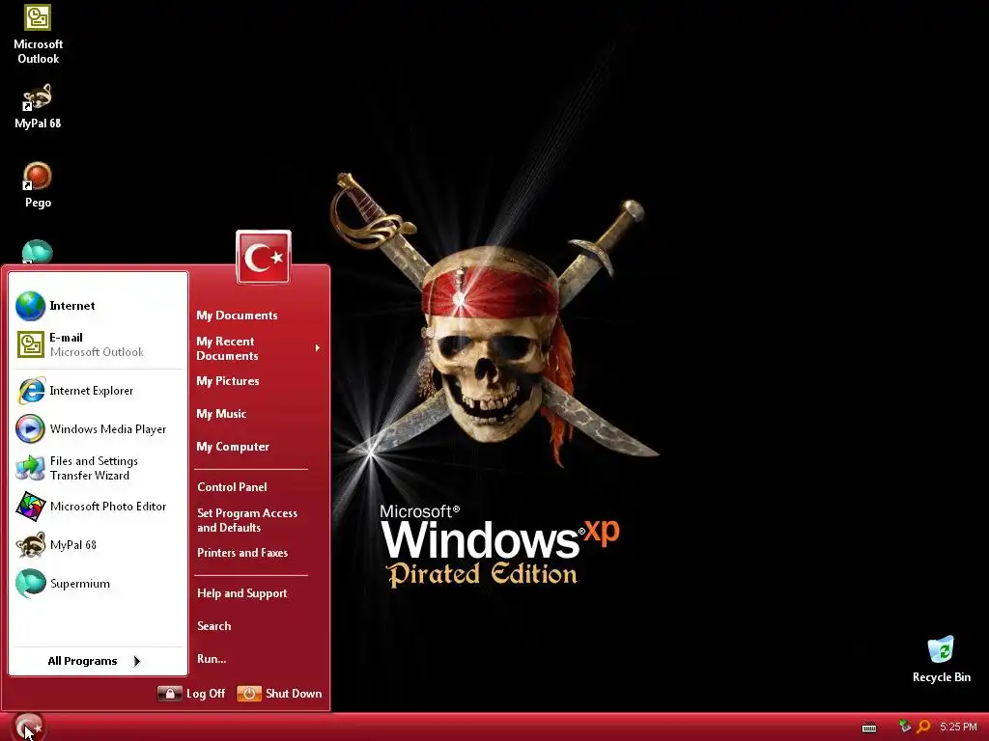Open the Recycle Bin on the desktop

pos(941,659)
